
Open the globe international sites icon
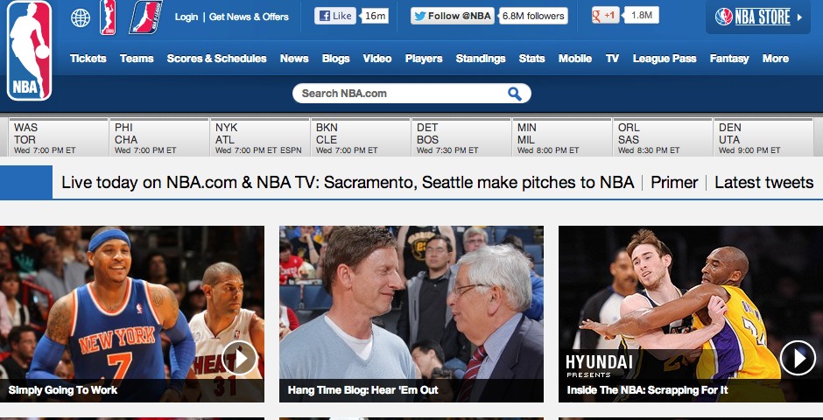(81, 17)
